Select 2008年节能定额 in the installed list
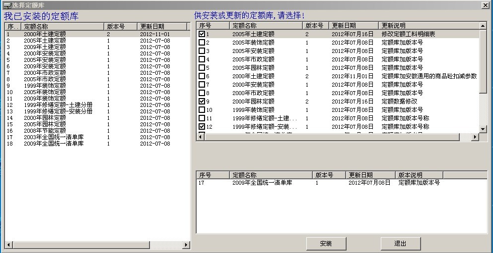493x253 pixels. coord(45,131)
